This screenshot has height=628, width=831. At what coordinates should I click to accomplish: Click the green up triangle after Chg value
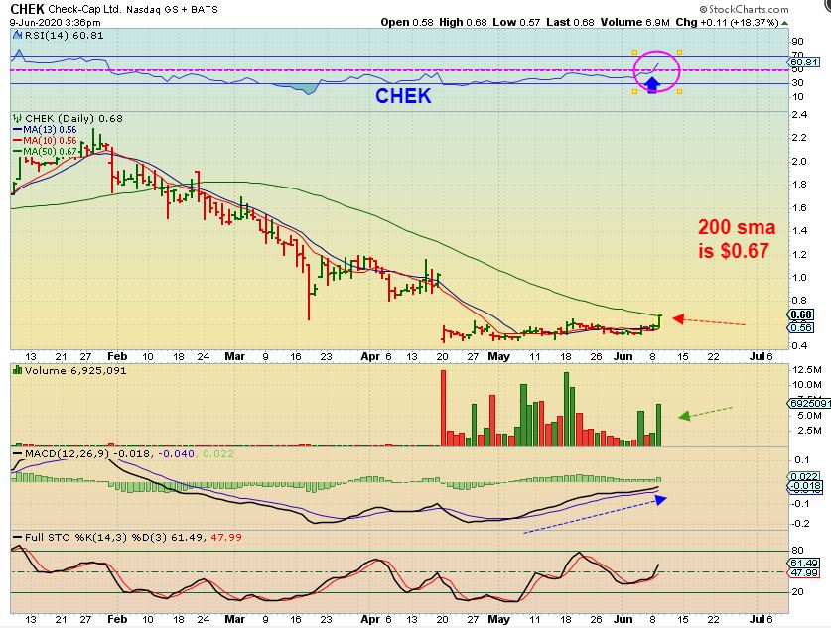coord(784,23)
